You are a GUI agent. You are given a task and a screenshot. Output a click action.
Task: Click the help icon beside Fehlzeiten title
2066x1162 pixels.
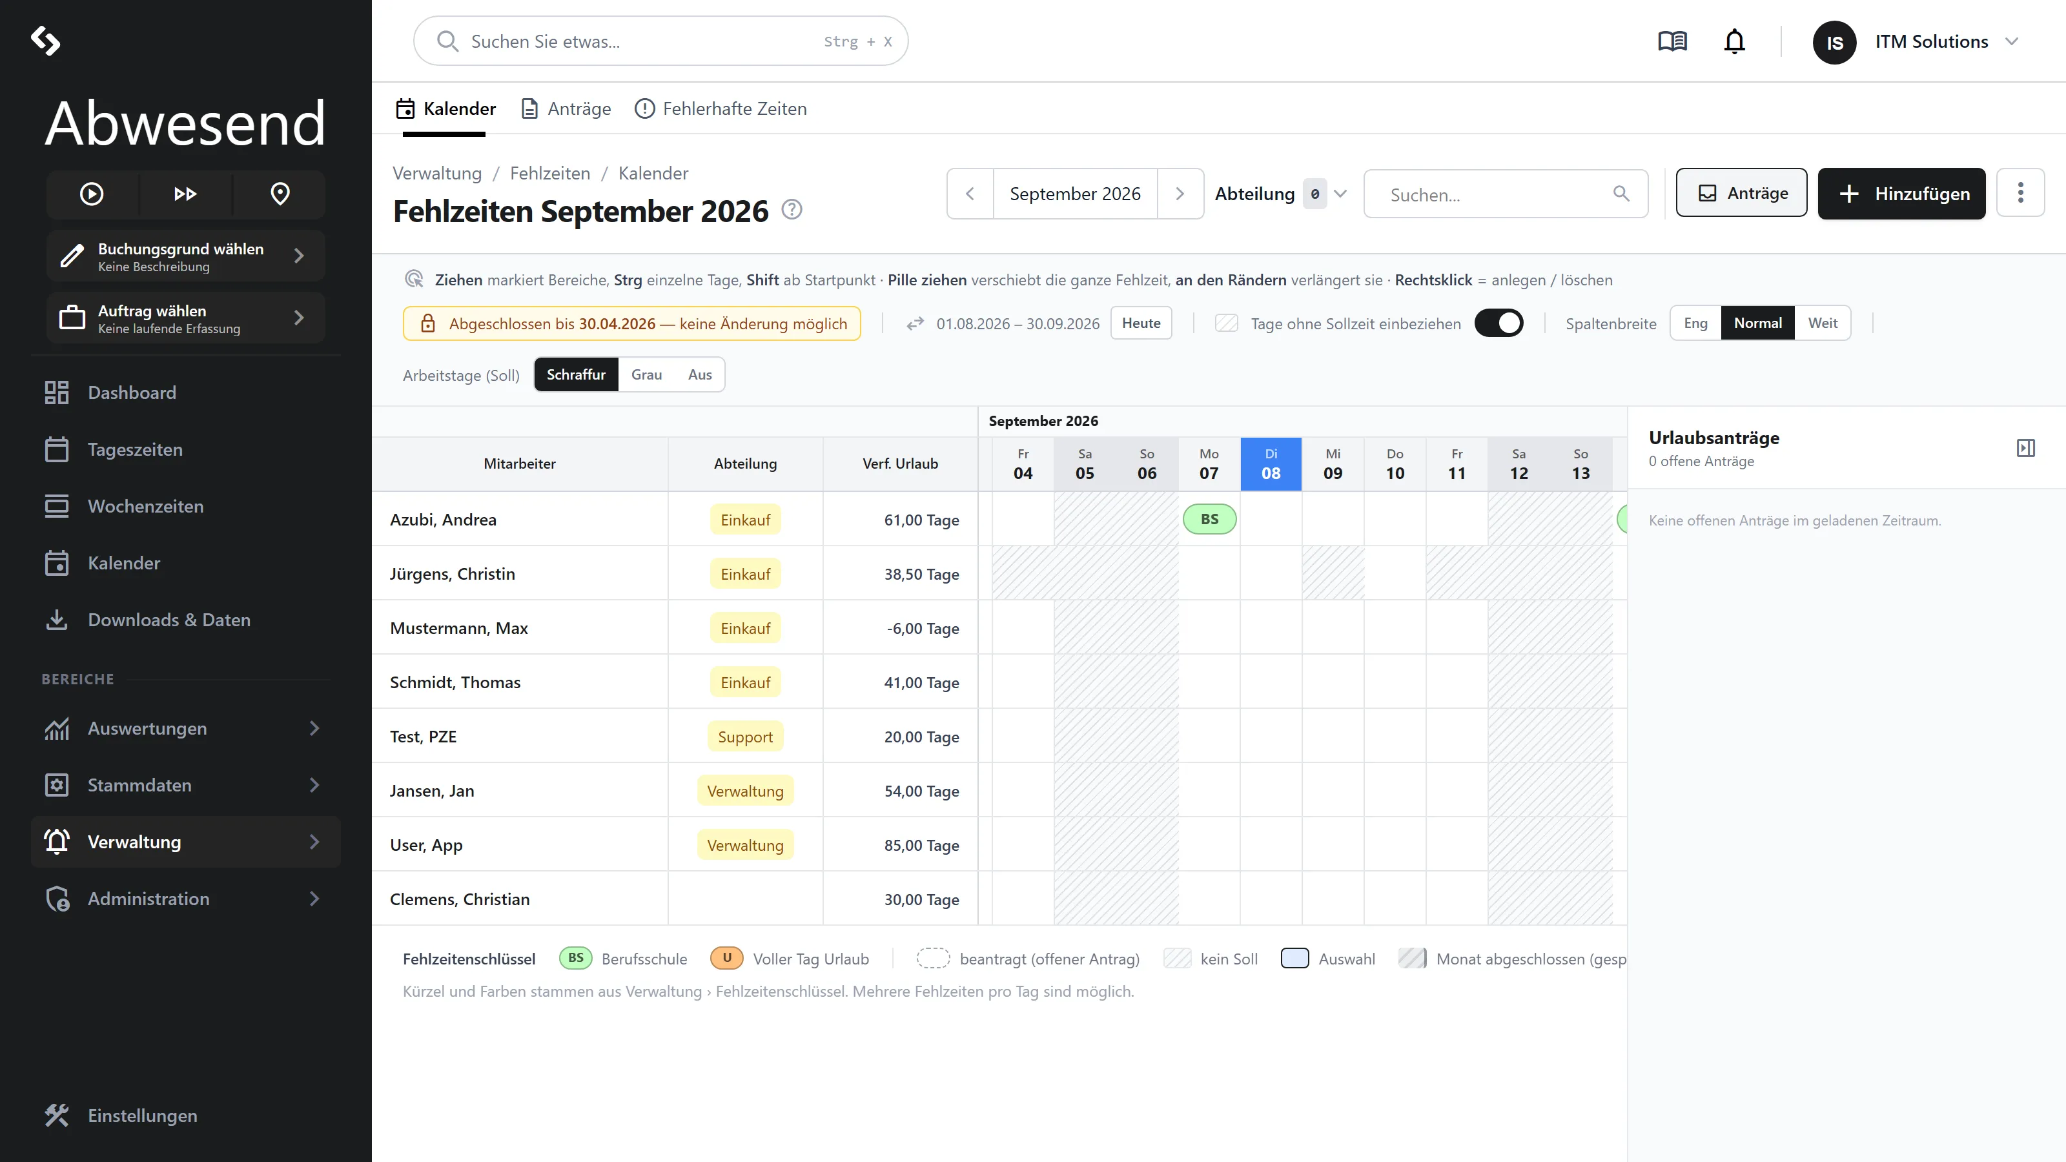click(x=792, y=210)
